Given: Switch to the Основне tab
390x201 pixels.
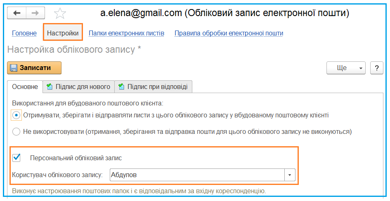Looking at the screenshot, I should (x=25, y=86).
